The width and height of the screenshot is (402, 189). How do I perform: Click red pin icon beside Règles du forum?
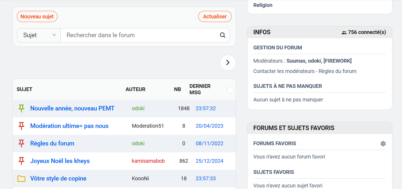point(21,143)
